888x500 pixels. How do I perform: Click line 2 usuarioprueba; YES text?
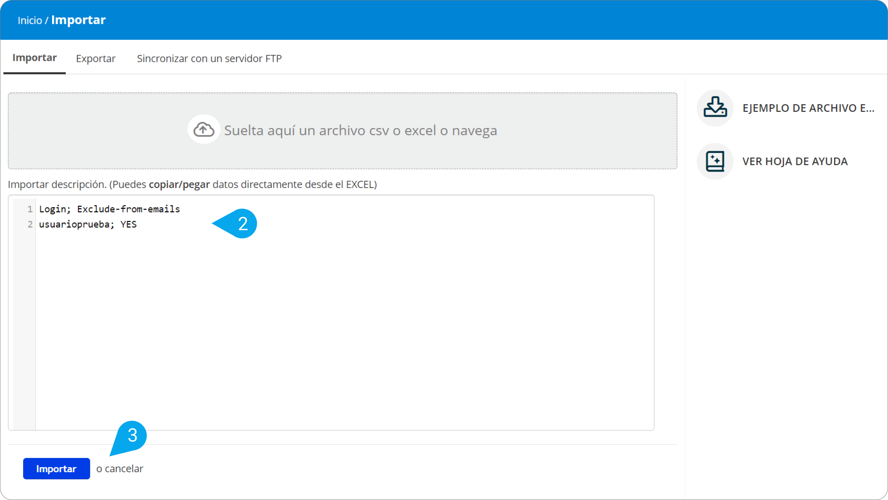(x=88, y=224)
